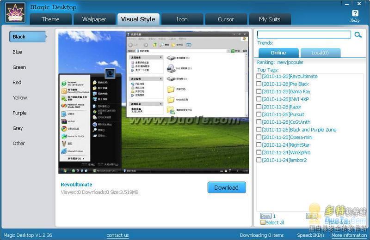Select the lambor2 checkbox
Viewport: 370px width, 240px height.
259,160
